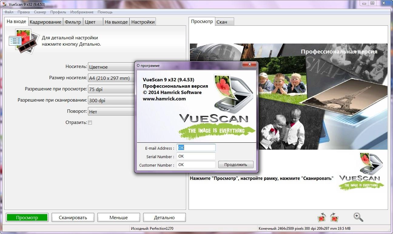Click the zoom in magnifier icon
This screenshot has width=393, height=234.
click(x=358, y=217)
